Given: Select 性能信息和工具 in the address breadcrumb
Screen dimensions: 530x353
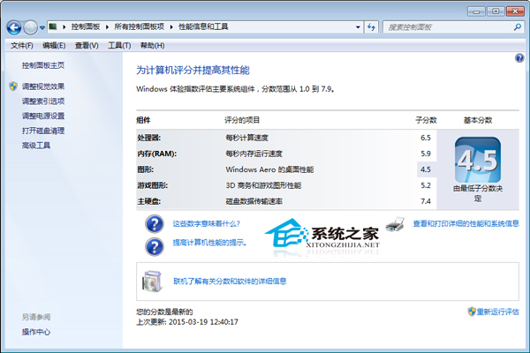Looking at the screenshot, I should click(x=203, y=26).
